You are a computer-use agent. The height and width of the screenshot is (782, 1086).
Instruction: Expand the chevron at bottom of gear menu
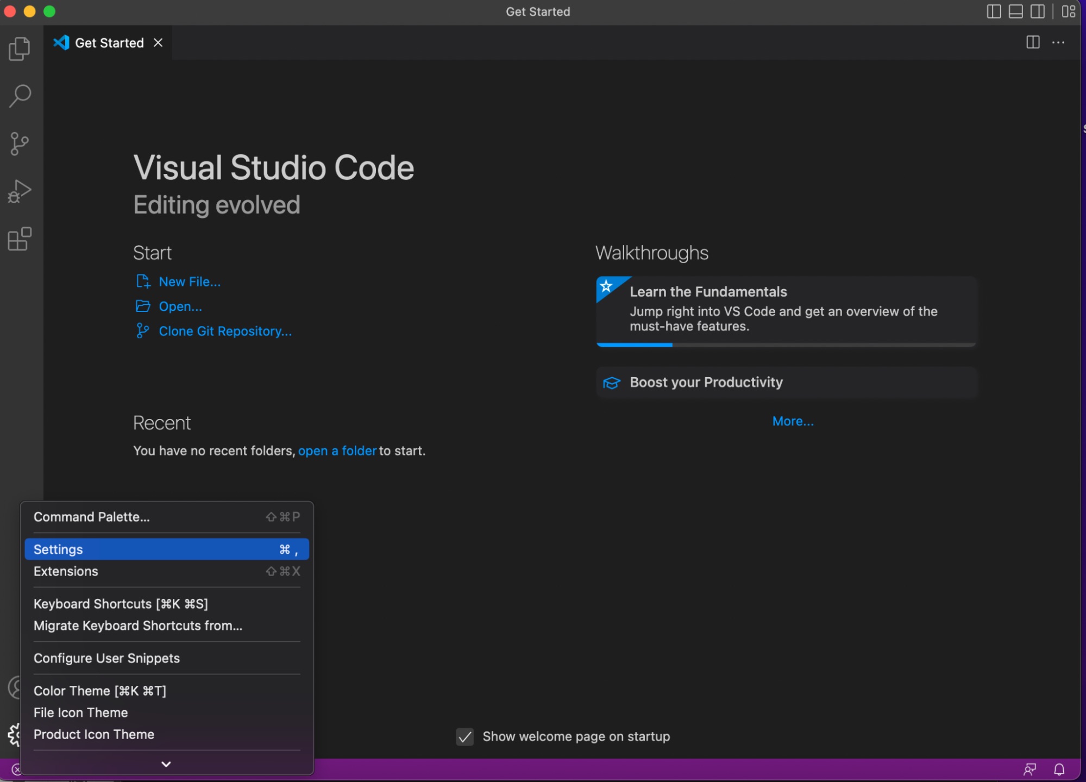click(x=165, y=764)
